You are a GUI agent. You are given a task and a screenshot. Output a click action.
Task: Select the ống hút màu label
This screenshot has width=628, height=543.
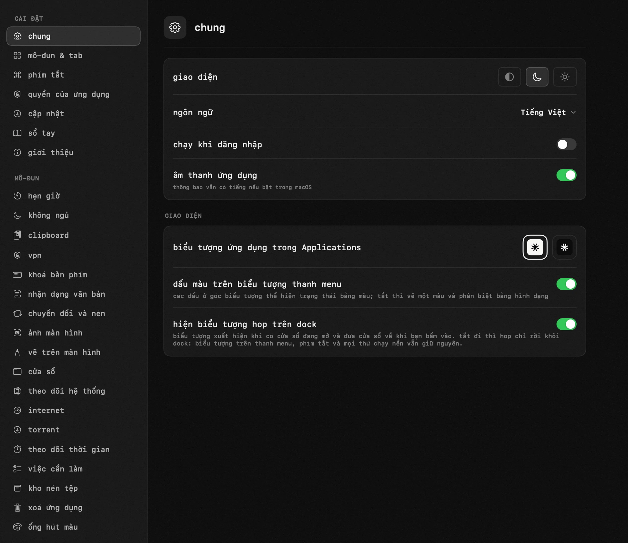53,527
